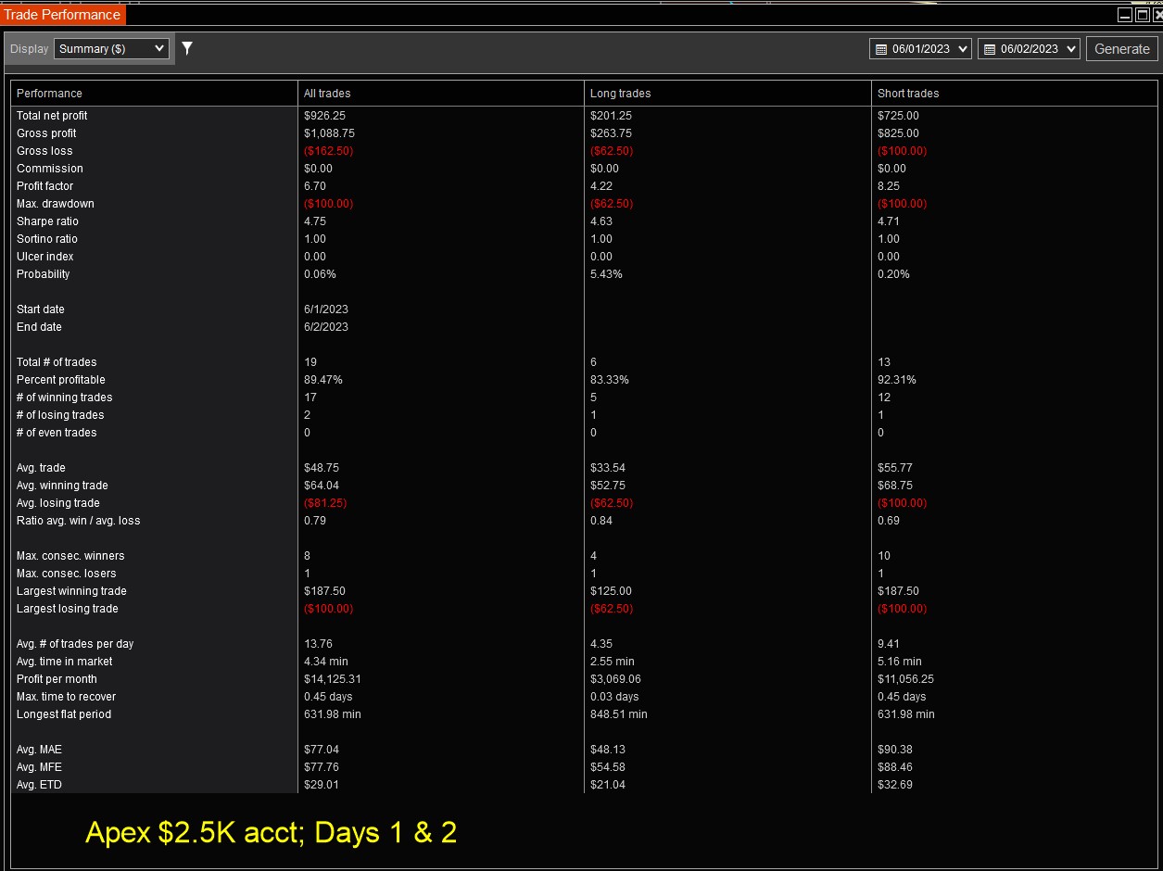This screenshot has height=871, width=1163.
Task: Select Long trades net profit $201.25
Action: click(x=611, y=116)
